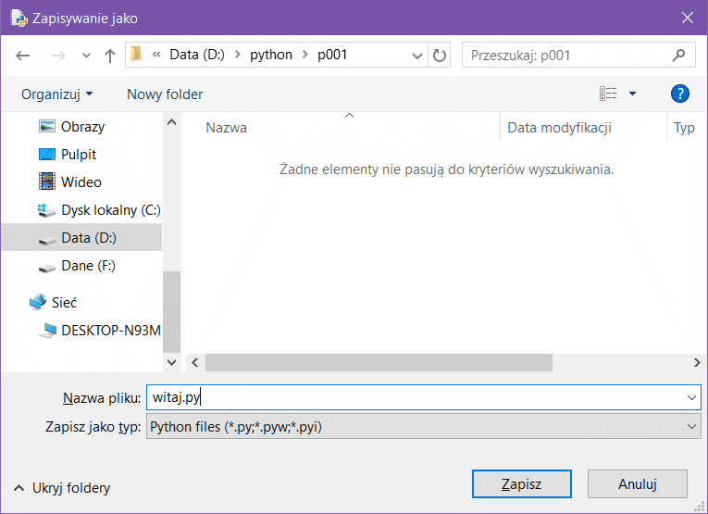Click the Zapisz button

click(x=521, y=483)
